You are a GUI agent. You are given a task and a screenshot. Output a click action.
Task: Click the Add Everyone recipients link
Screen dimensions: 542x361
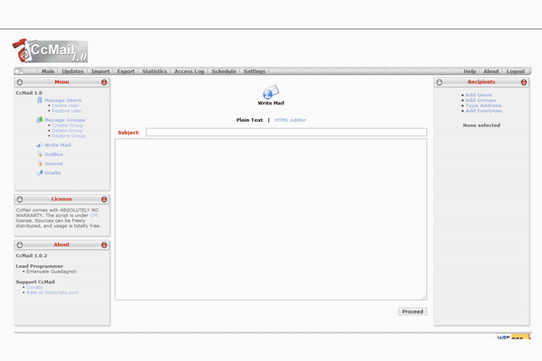coord(482,111)
